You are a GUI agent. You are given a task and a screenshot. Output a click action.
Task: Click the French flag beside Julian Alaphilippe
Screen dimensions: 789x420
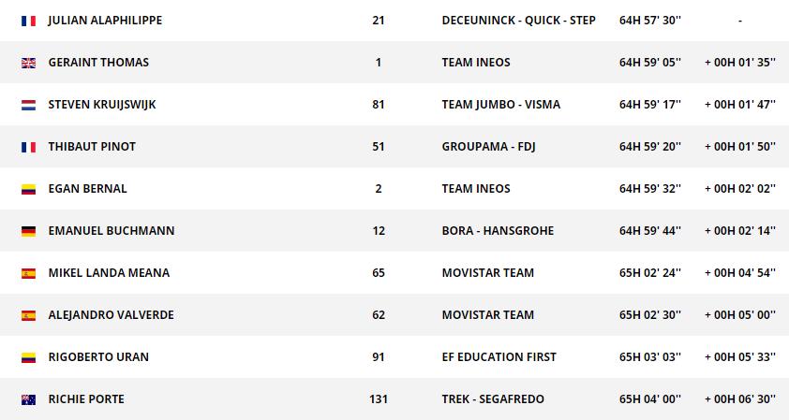[28, 21]
